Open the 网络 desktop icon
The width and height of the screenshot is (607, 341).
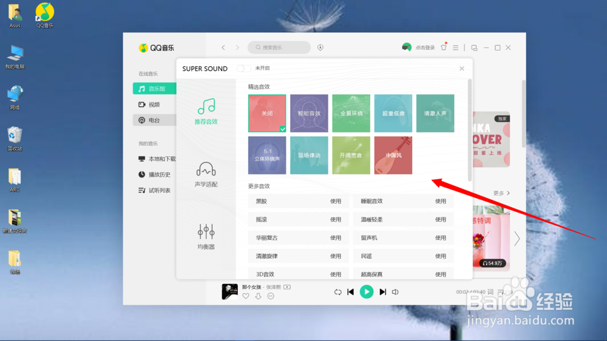point(15,98)
